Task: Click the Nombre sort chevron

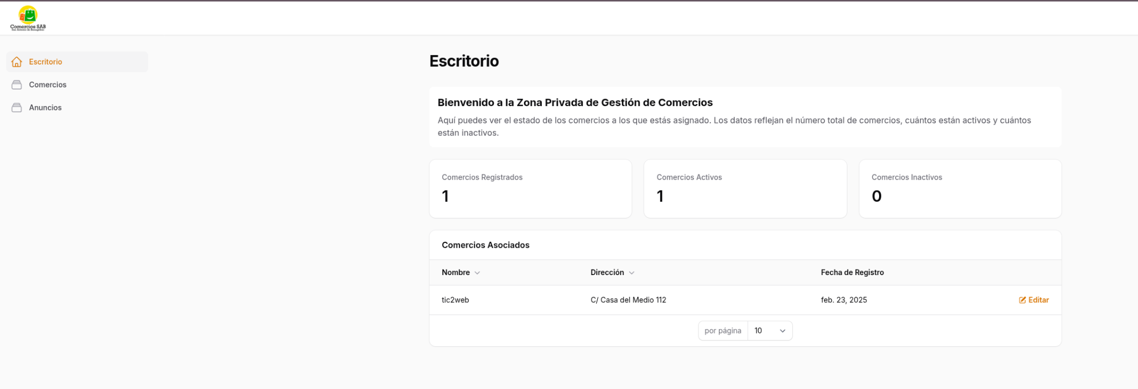Action: coord(477,273)
